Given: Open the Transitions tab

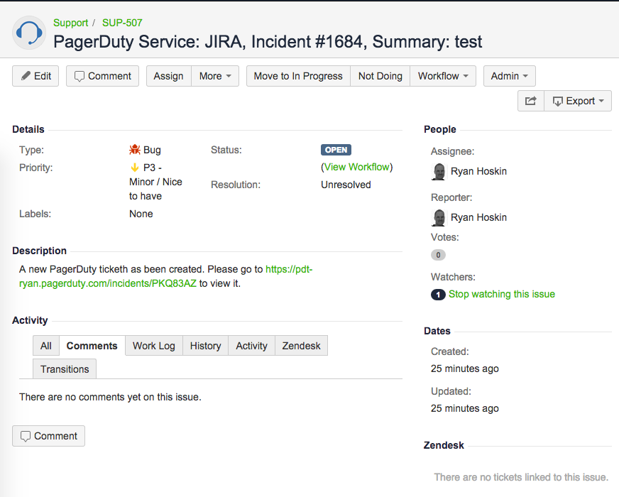Looking at the screenshot, I should (x=65, y=369).
